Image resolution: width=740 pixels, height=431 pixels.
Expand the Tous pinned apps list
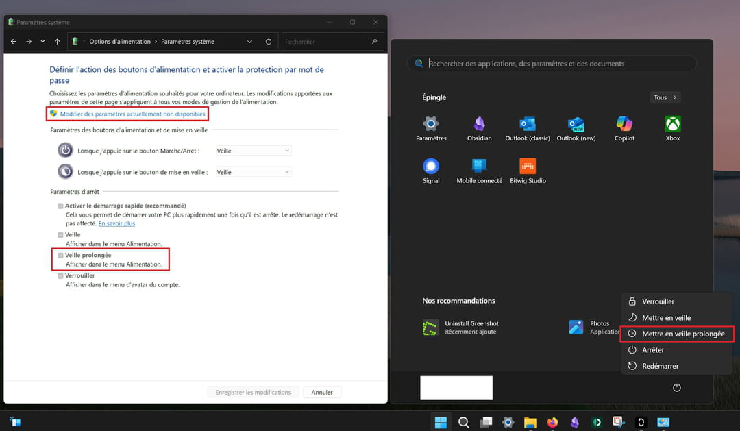(665, 97)
